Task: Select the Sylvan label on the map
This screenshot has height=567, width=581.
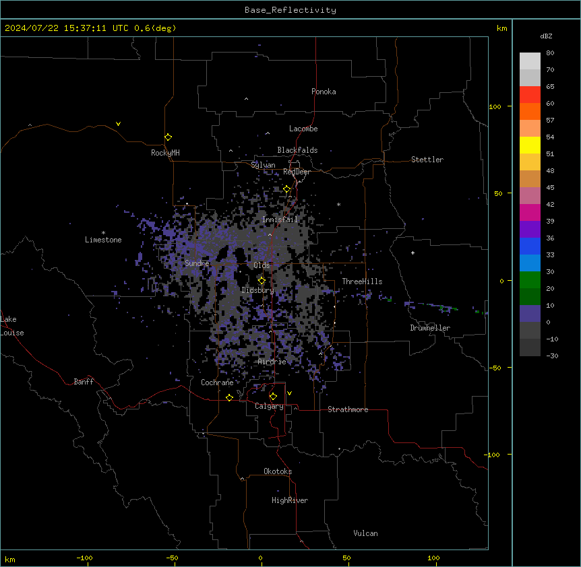Action: (263, 165)
